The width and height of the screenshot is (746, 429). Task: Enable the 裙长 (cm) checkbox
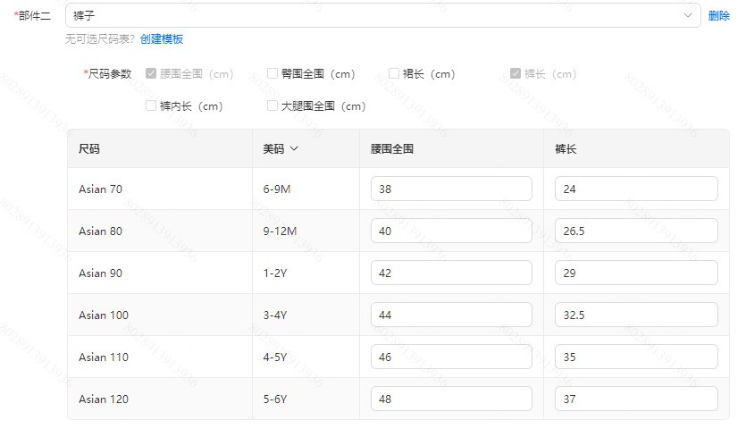[394, 74]
